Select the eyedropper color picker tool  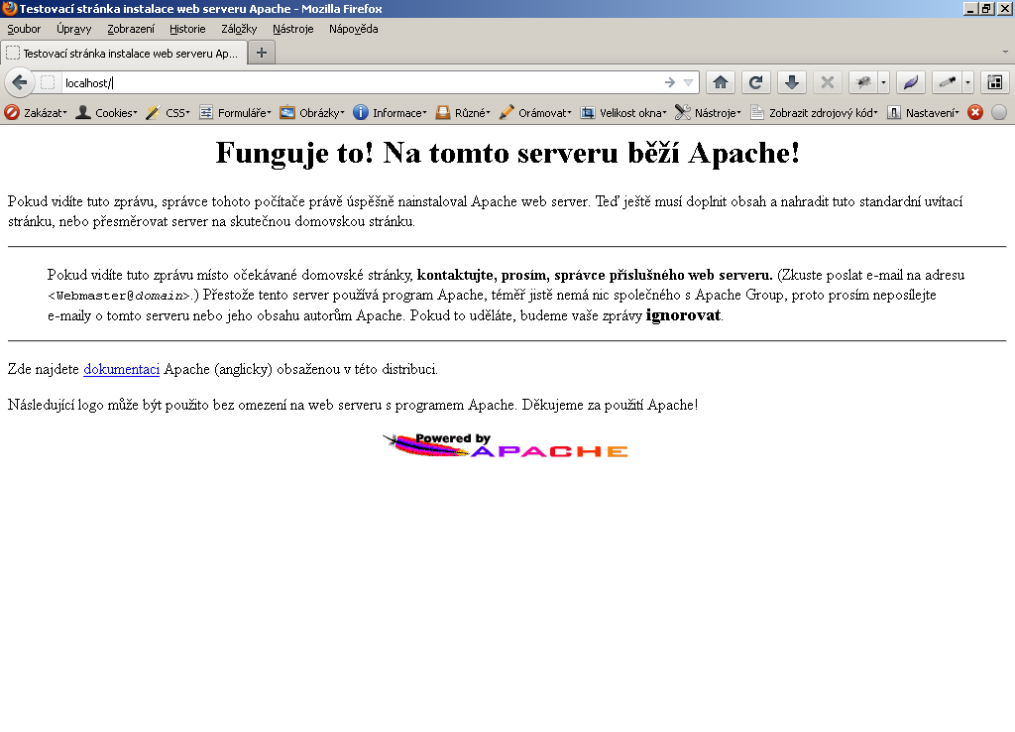(x=947, y=82)
